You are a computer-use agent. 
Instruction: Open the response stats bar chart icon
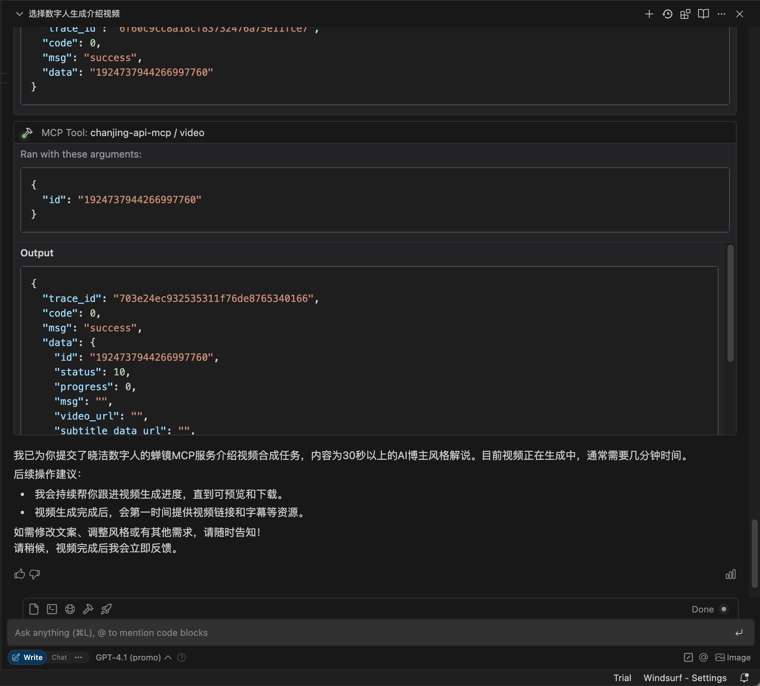point(731,574)
